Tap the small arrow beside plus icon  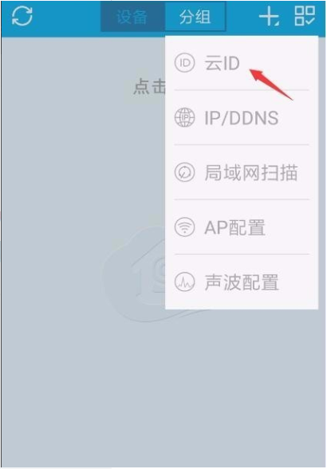[x=277, y=23]
